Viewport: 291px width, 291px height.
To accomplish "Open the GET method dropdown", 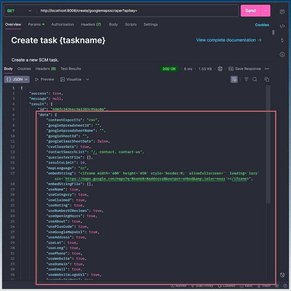I will point(19,11).
